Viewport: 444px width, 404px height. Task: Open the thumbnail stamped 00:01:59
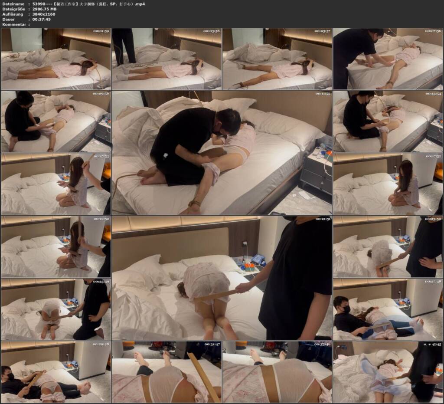[x=56, y=59]
